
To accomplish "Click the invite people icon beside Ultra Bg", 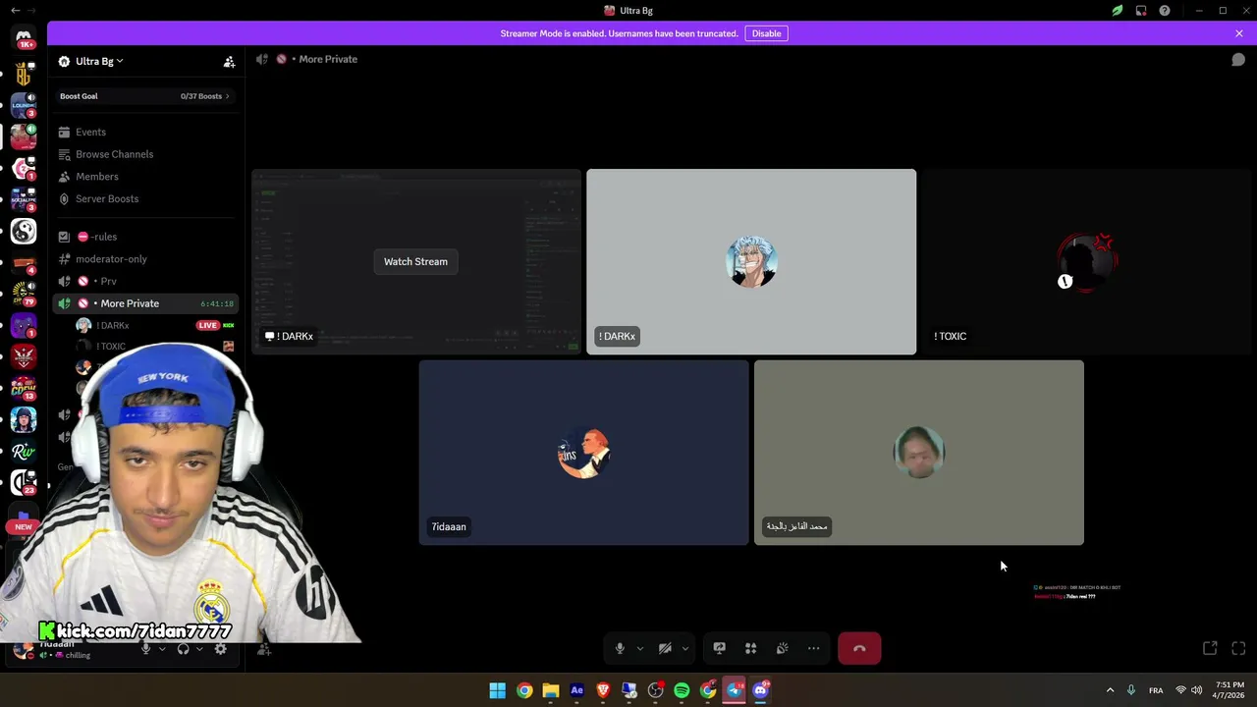I will pyautogui.click(x=229, y=61).
